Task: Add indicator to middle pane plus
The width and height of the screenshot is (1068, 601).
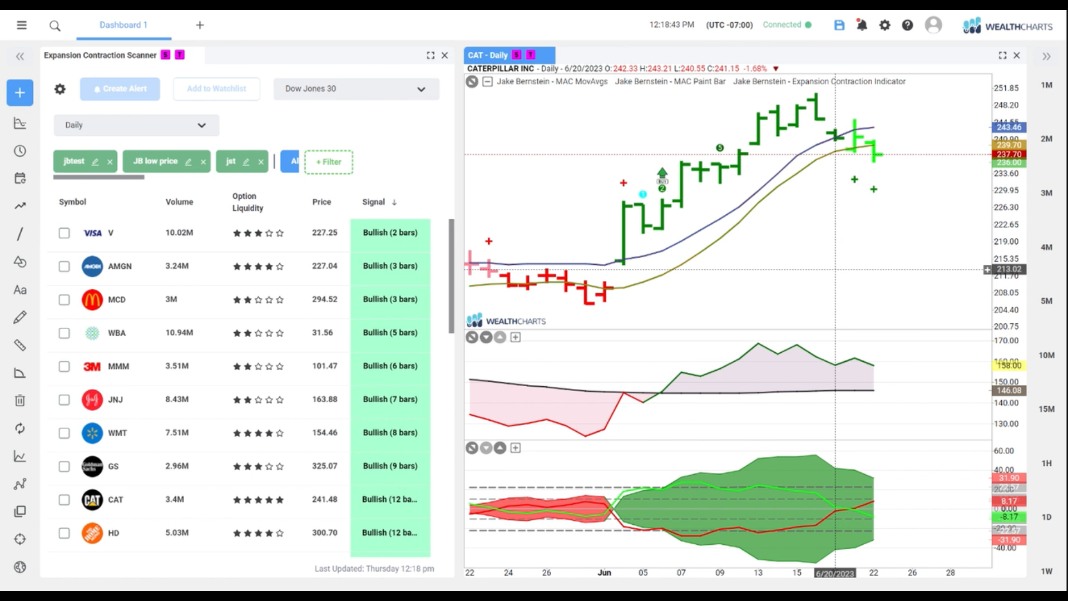Action: [516, 337]
